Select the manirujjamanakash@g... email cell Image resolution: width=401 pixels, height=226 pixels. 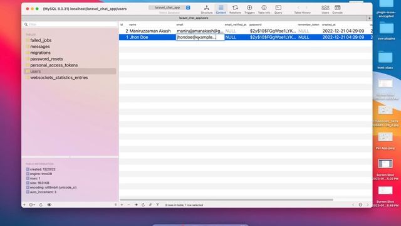(200, 31)
